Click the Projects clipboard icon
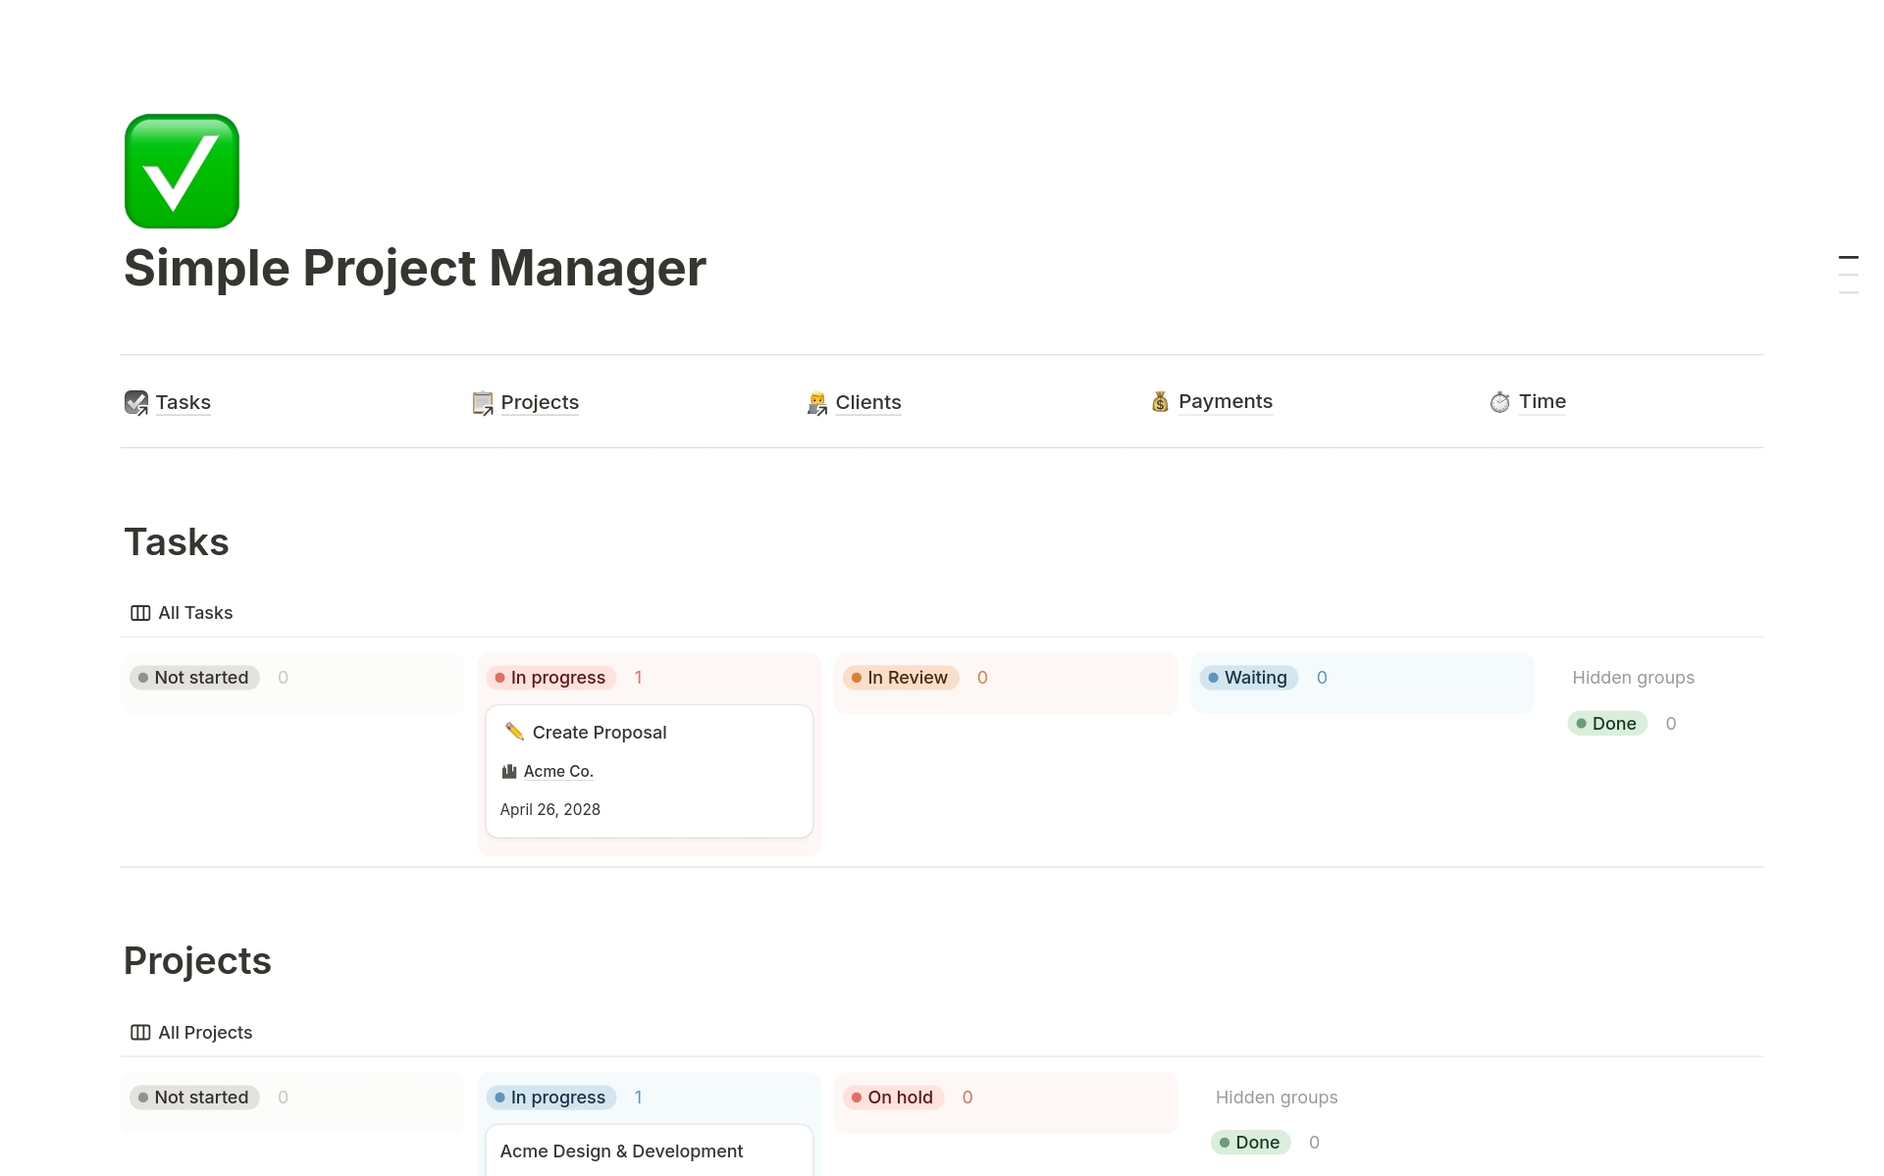The image size is (1884, 1176). coord(482,402)
